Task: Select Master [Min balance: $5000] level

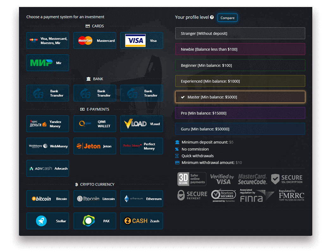Action: [240, 97]
